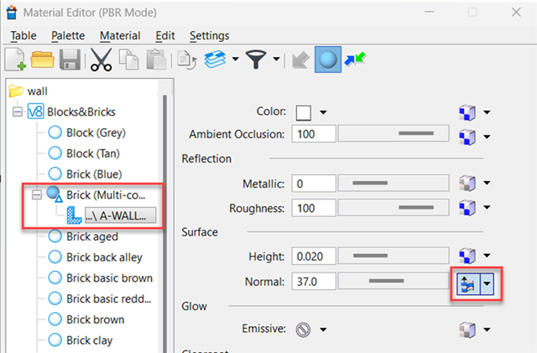Adjust the Roughness slider

pyautogui.click(x=396, y=207)
